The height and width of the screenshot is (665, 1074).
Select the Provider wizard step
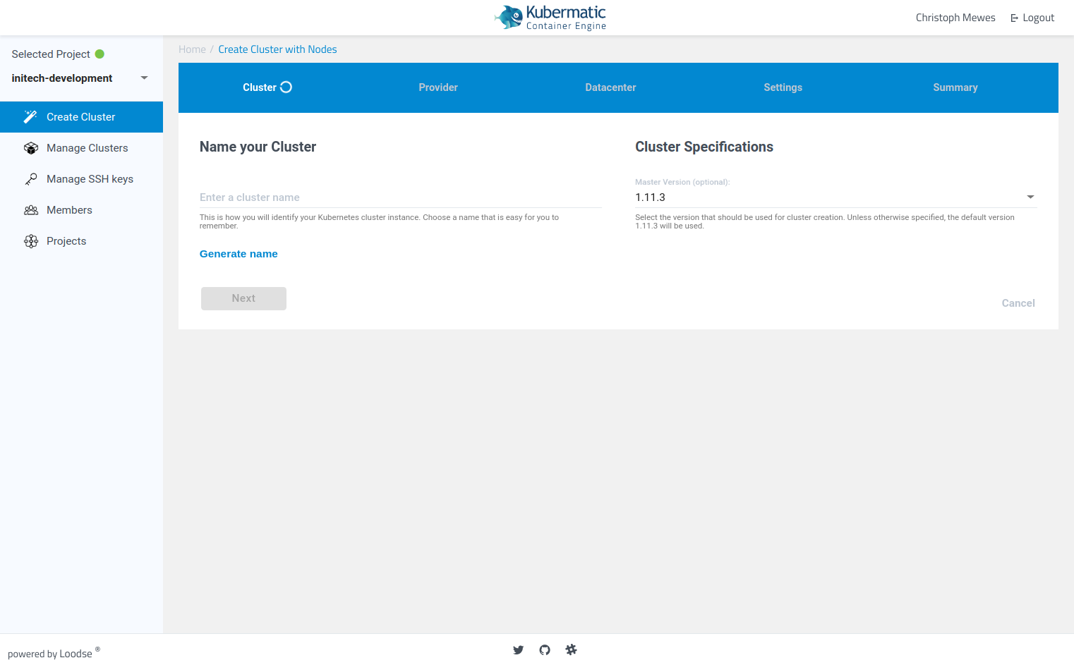click(438, 87)
